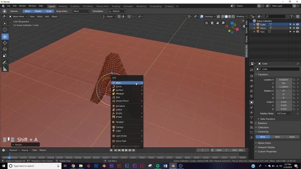Choose Camera in the Add menu
The image size is (301, 169).
127,127
